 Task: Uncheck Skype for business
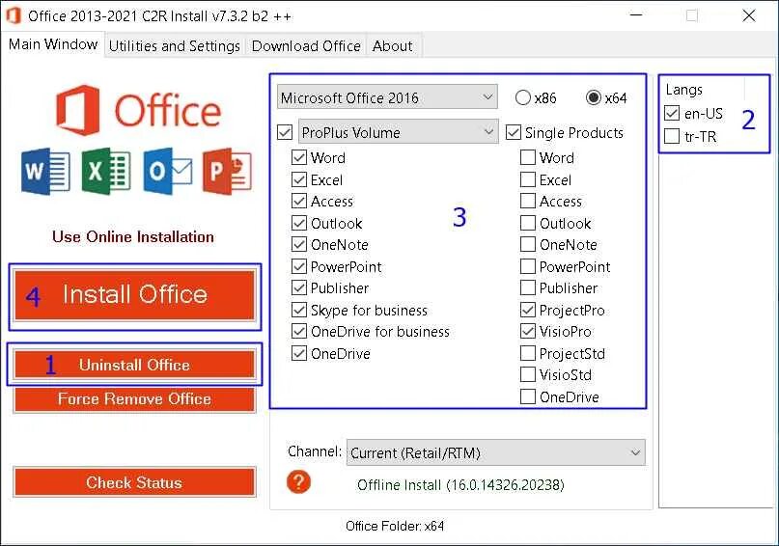pos(299,310)
